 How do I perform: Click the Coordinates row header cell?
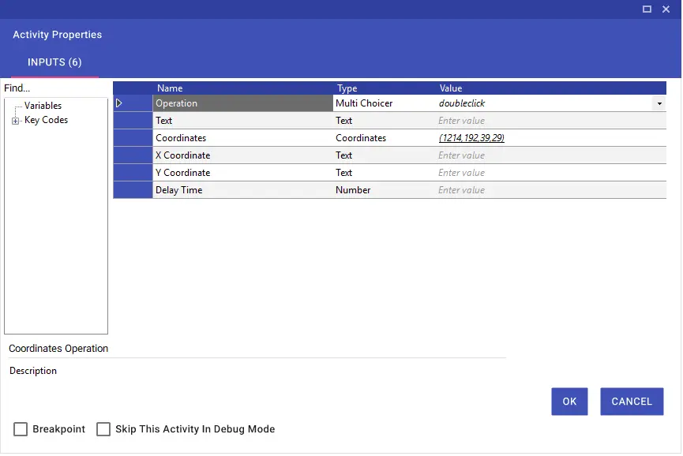pyautogui.click(x=133, y=138)
